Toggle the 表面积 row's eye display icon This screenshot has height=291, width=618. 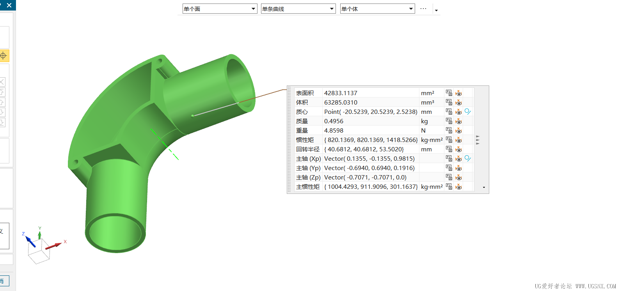(458, 93)
